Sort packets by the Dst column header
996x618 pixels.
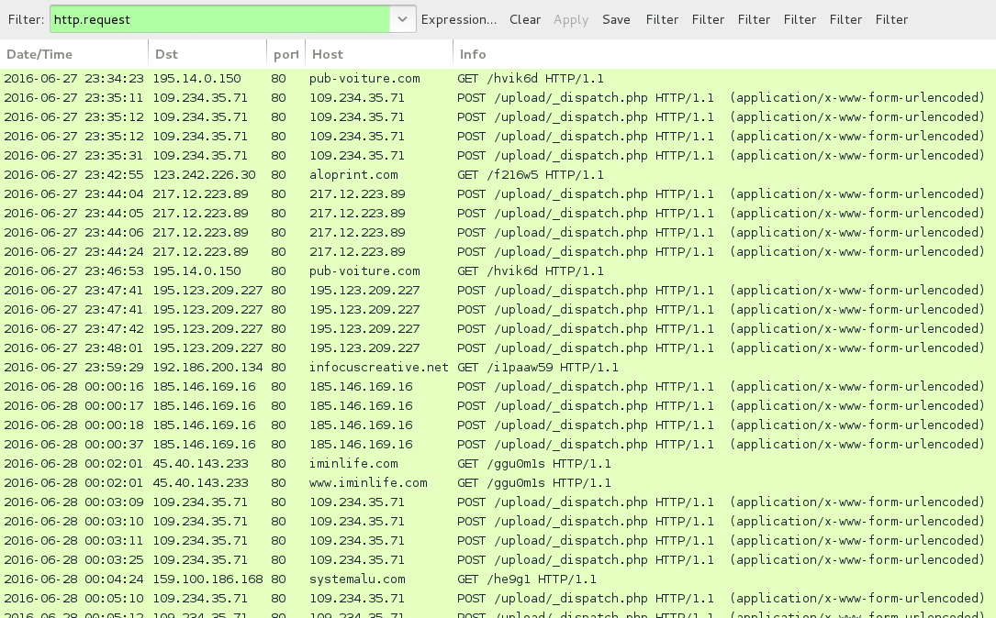click(x=207, y=54)
